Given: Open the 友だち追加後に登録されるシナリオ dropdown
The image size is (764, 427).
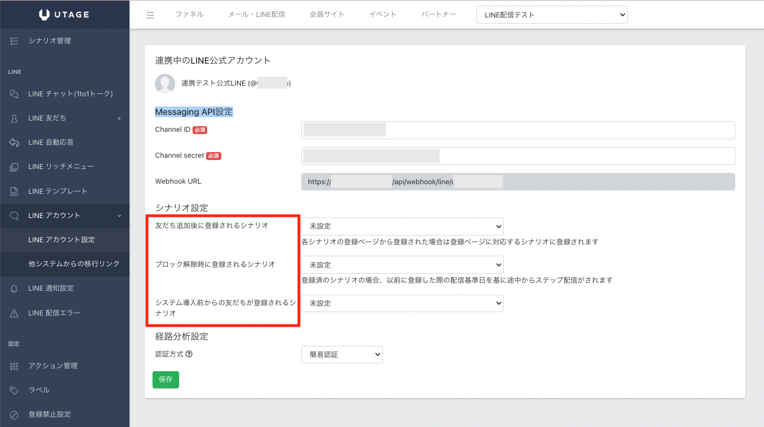Looking at the screenshot, I should pos(402,226).
